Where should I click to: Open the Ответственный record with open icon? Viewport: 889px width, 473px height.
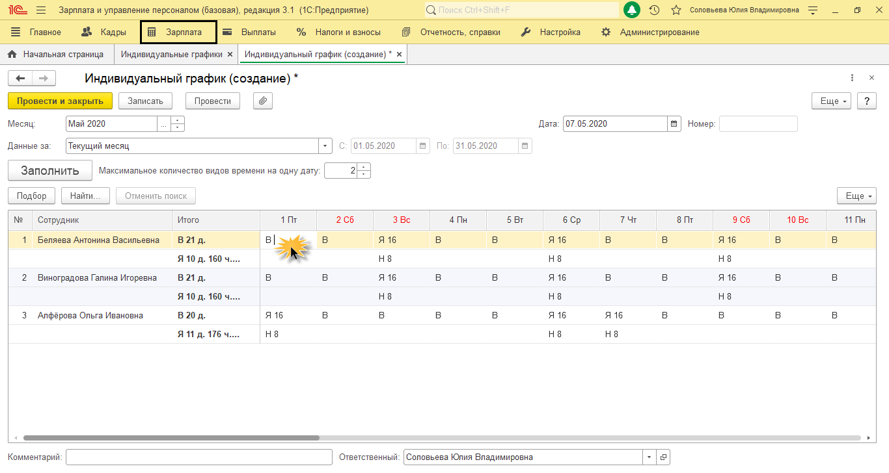[663, 457]
